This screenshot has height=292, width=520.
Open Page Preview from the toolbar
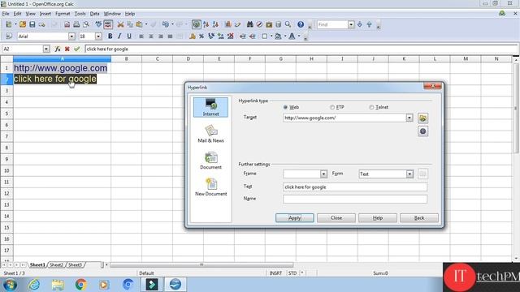[x=86, y=24]
